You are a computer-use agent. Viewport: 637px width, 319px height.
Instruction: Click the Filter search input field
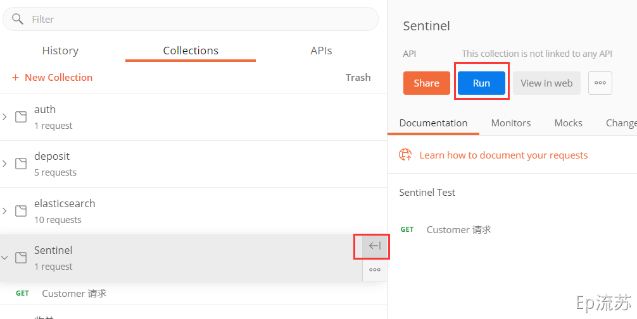pos(191,19)
